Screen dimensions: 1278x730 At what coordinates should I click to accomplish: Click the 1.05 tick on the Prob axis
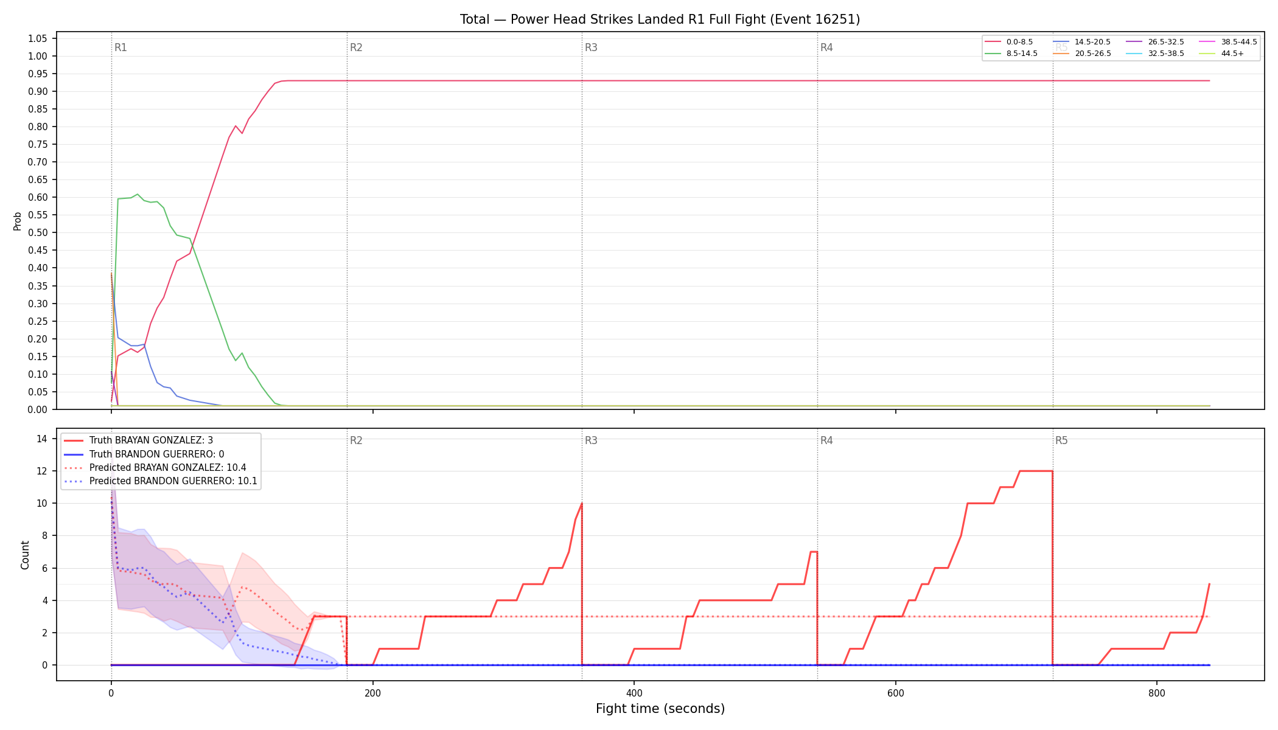click(37, 38)
